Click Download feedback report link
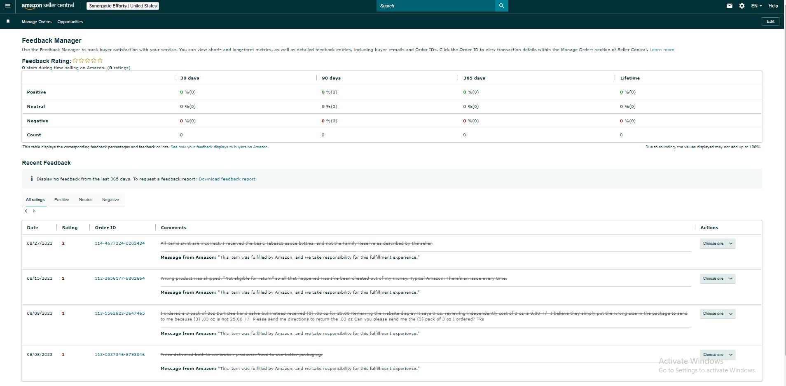Image resolution: width=786 pixels, height=386 pixels. [x=227, y=179]
